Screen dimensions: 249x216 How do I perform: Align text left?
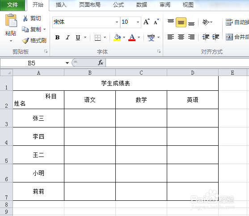point(171,37)
